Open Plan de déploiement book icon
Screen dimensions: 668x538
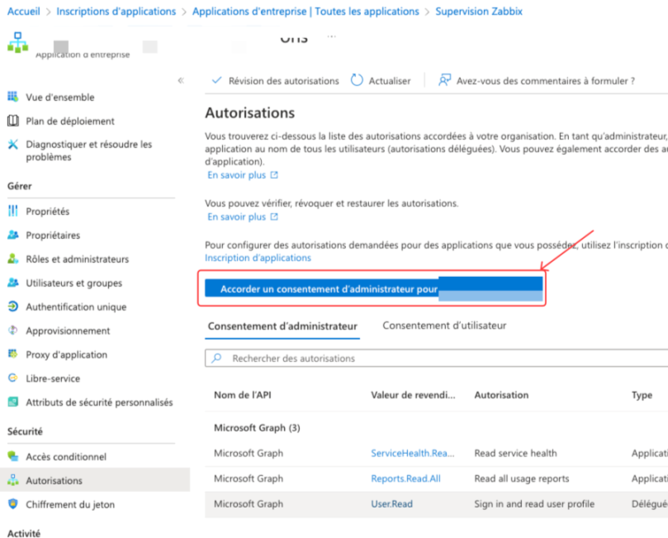pos(12,121)
